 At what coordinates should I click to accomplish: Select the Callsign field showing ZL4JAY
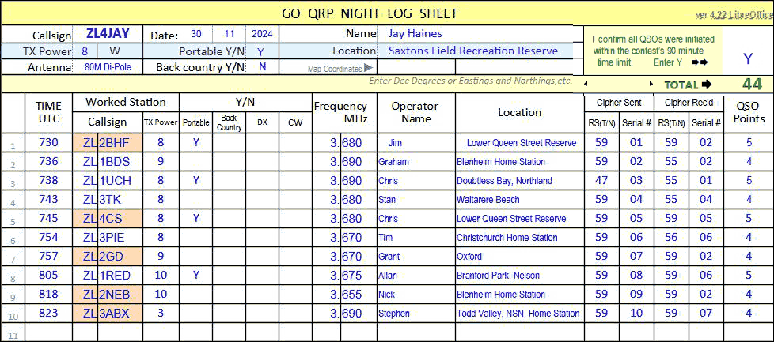pos(108,35)
